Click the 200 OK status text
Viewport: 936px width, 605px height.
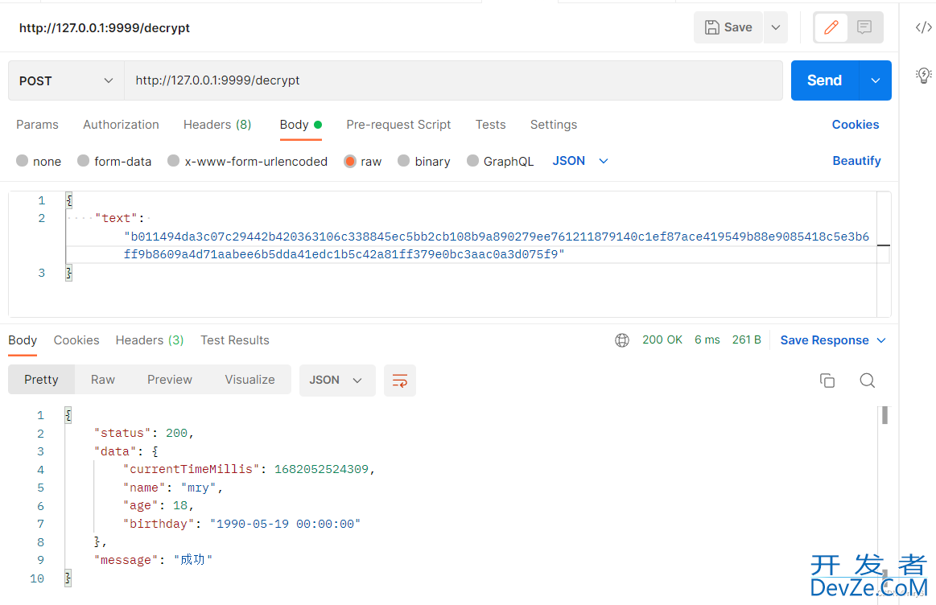click(x=662, y=340)
